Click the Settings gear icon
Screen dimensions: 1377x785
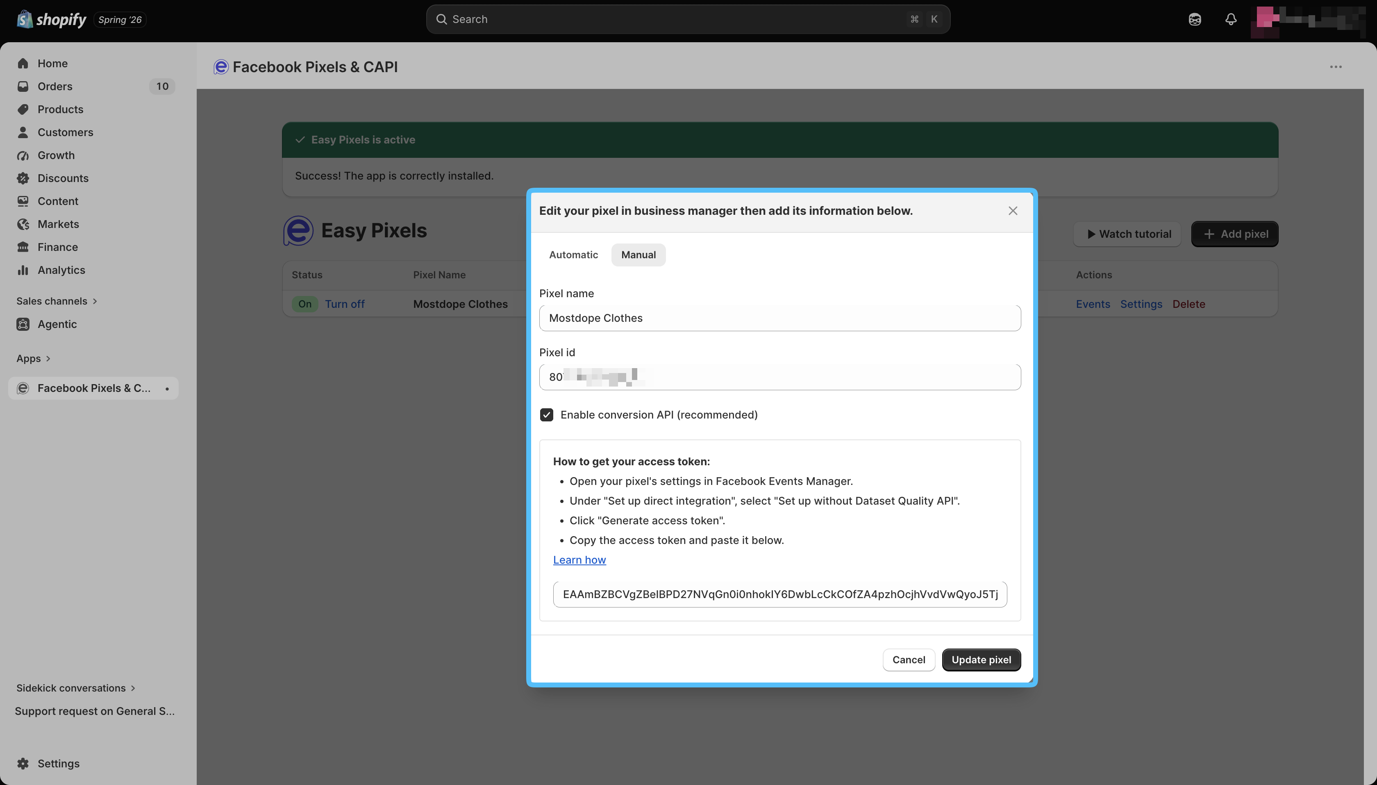coord(23,763)
